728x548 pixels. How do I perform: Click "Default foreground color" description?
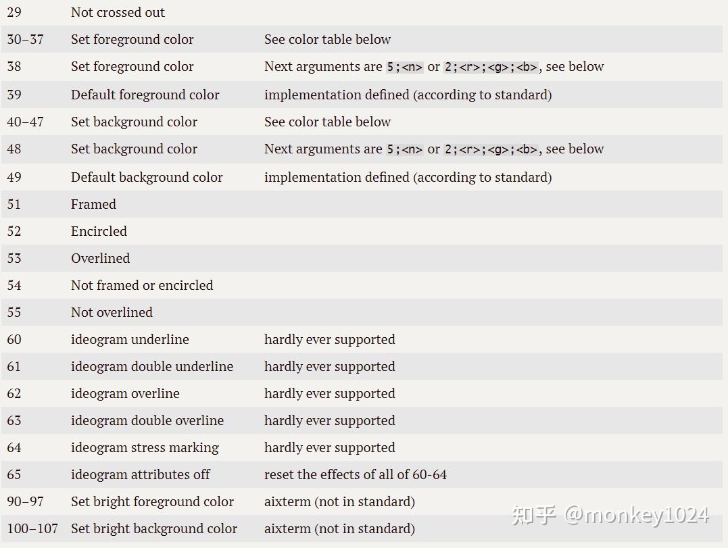pyautogui.click(x=145, y=95)
